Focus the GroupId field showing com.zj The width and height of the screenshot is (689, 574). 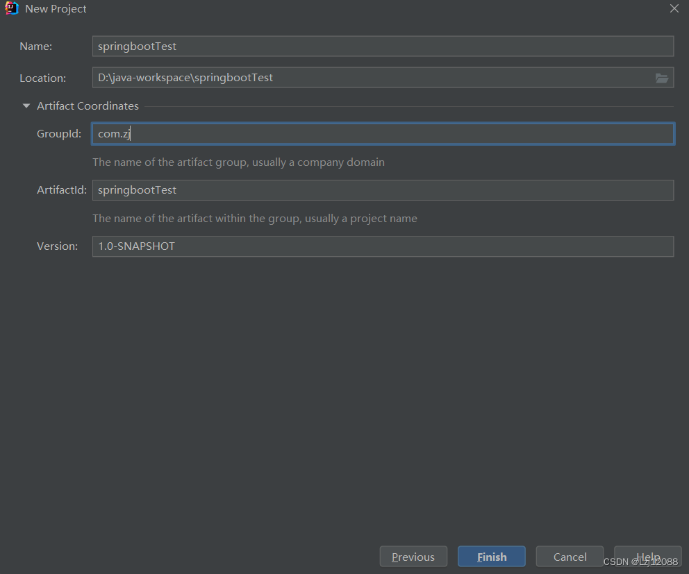(383, 133)
